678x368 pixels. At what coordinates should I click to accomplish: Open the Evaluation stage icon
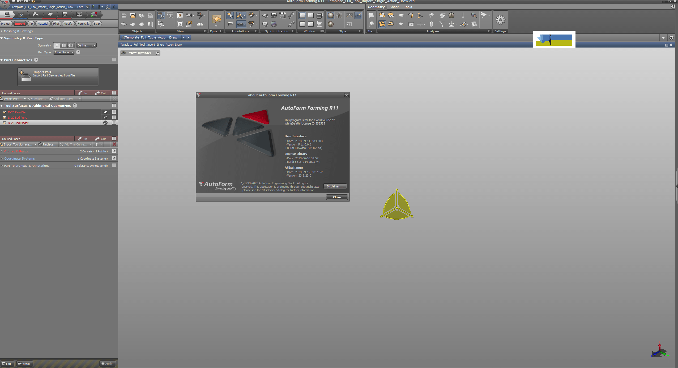click(94, 14)
